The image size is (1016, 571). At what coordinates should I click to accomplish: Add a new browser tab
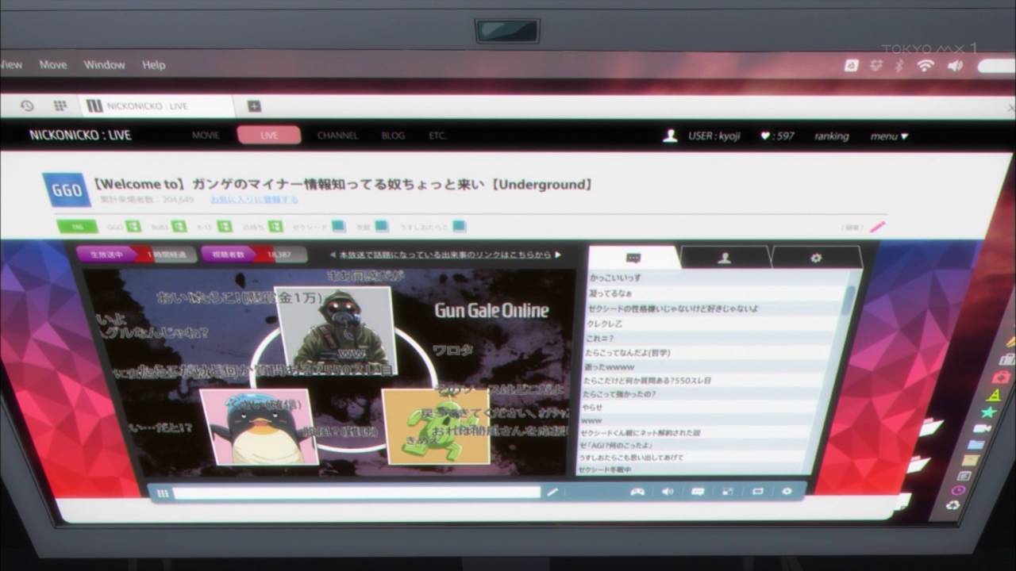point(254,106)
